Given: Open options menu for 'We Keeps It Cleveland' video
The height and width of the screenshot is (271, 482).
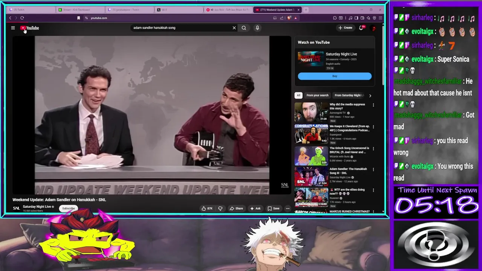Looking at the screenshot, I should (374, 127).
